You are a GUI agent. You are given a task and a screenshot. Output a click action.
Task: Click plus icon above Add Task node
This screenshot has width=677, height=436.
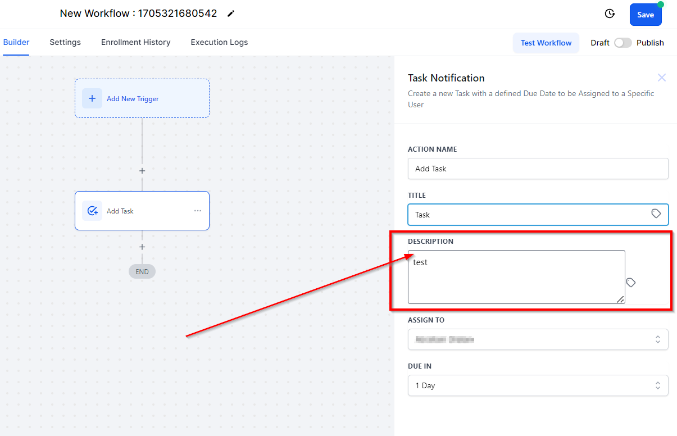[x=142, y=171]
